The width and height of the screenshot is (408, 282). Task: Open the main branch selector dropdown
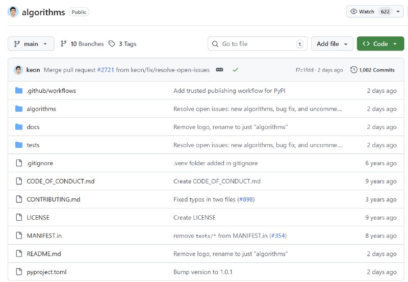(31, 44)
